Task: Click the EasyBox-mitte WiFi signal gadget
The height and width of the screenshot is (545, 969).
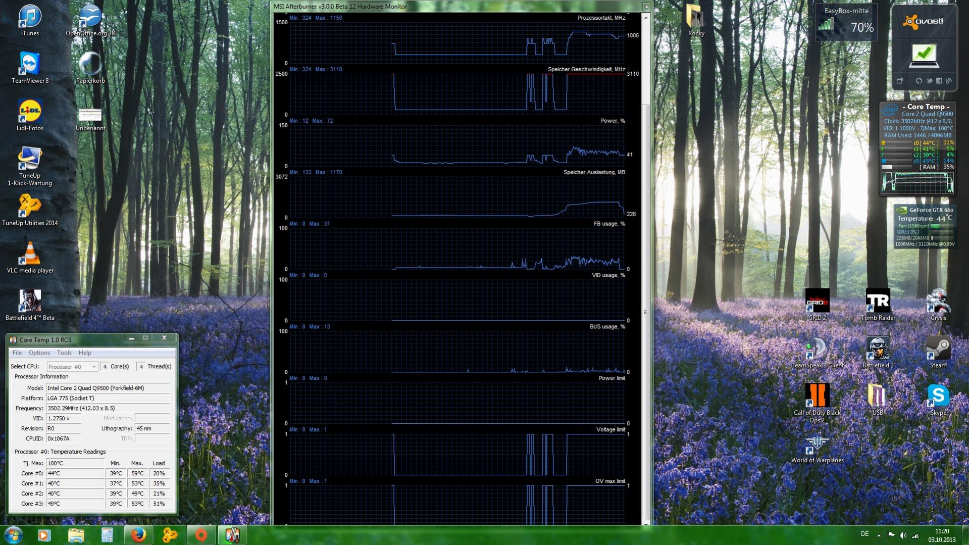Action: 847,22
